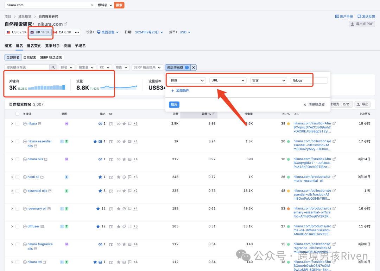This screenshot has height=271, width=380.
Task: Click the /blogs filter value input
Action: (x=309, y=80)
